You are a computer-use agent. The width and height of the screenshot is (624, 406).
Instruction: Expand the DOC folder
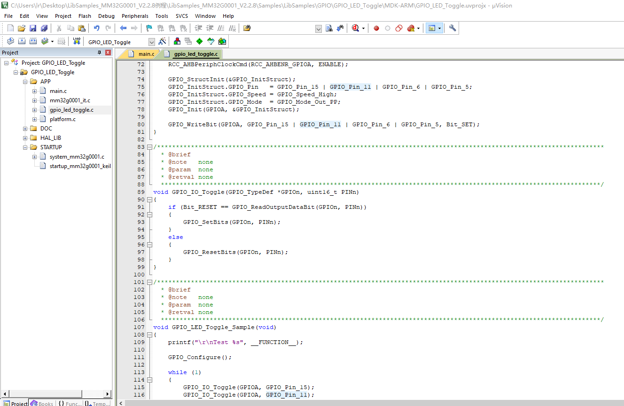[25, 129]
